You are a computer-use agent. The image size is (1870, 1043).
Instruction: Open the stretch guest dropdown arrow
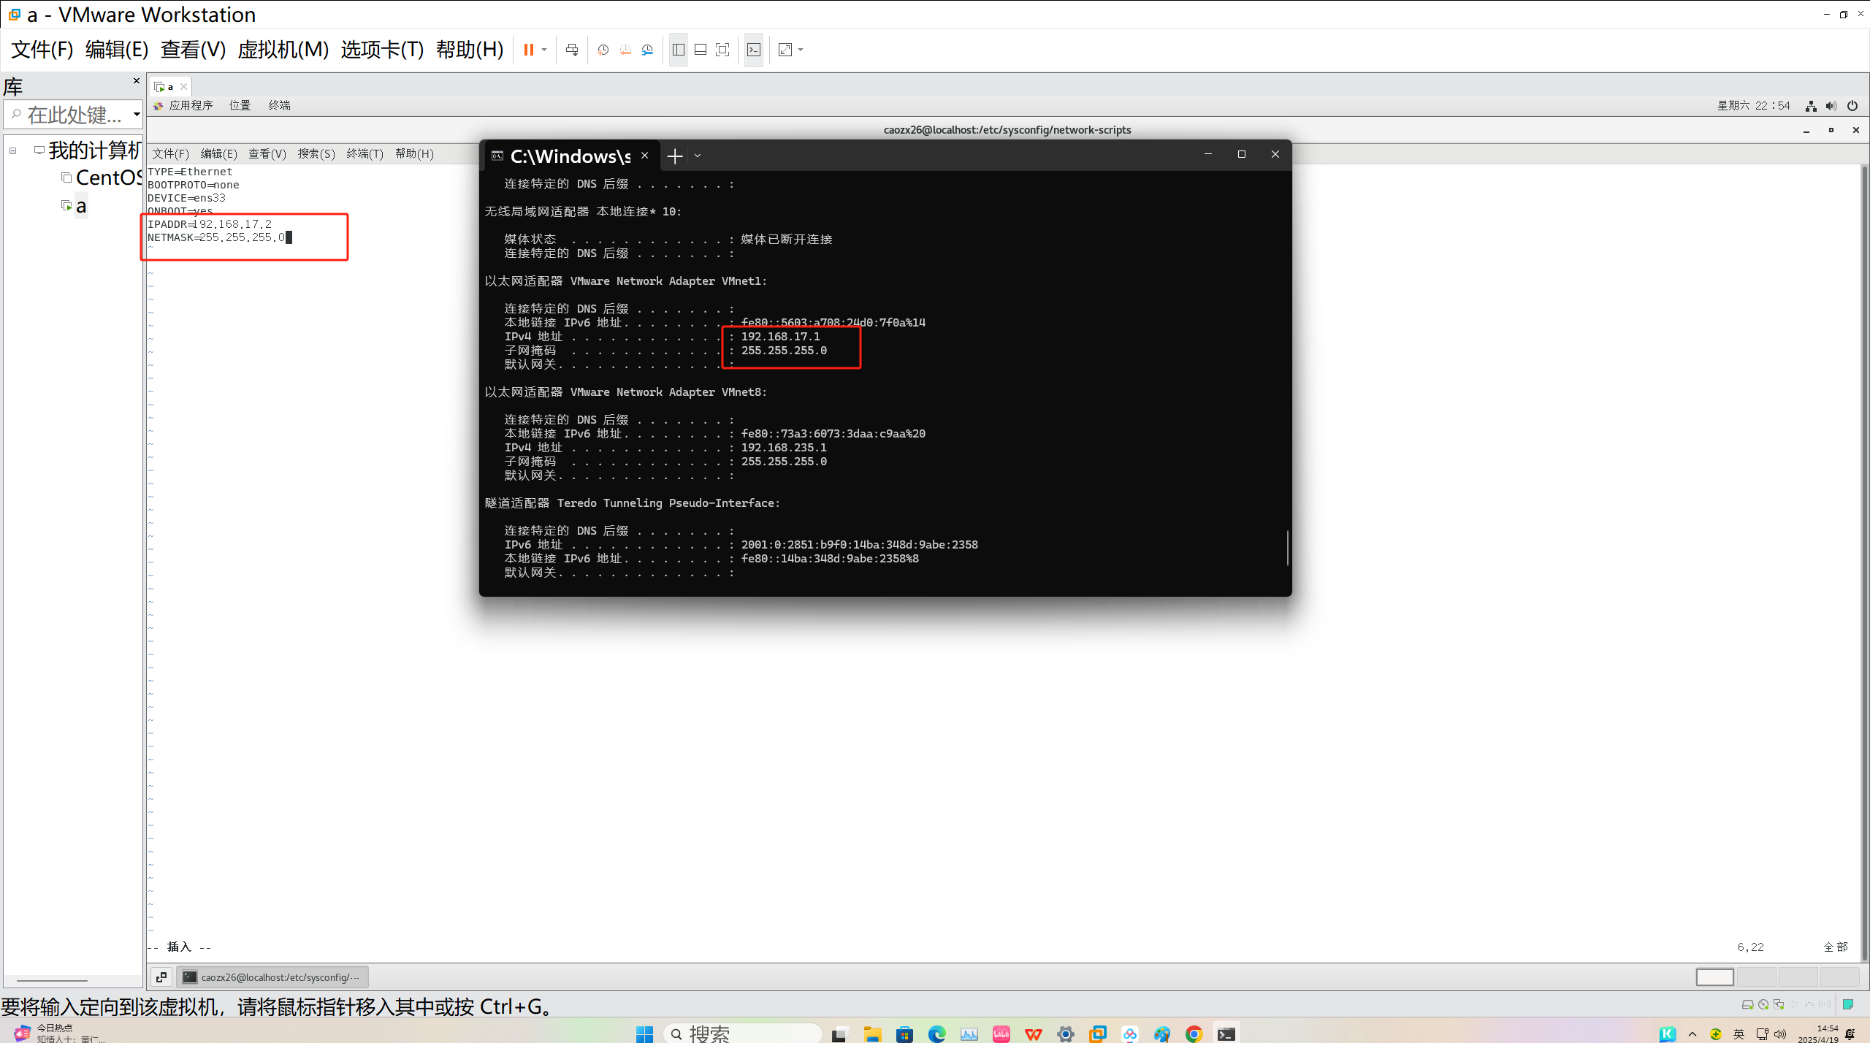(x=801, y=50)
